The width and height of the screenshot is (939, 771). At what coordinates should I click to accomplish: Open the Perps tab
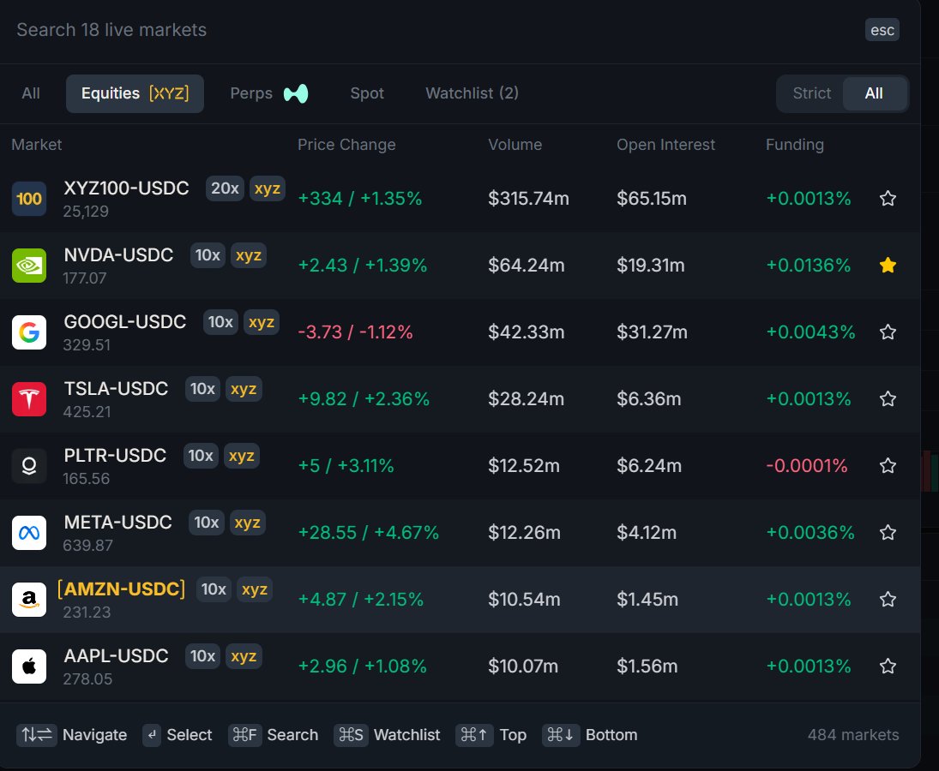pyautogui.click(x=269, y=93)
